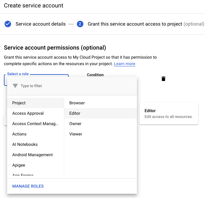Click the step 2 number badge

tap(80, 24)
